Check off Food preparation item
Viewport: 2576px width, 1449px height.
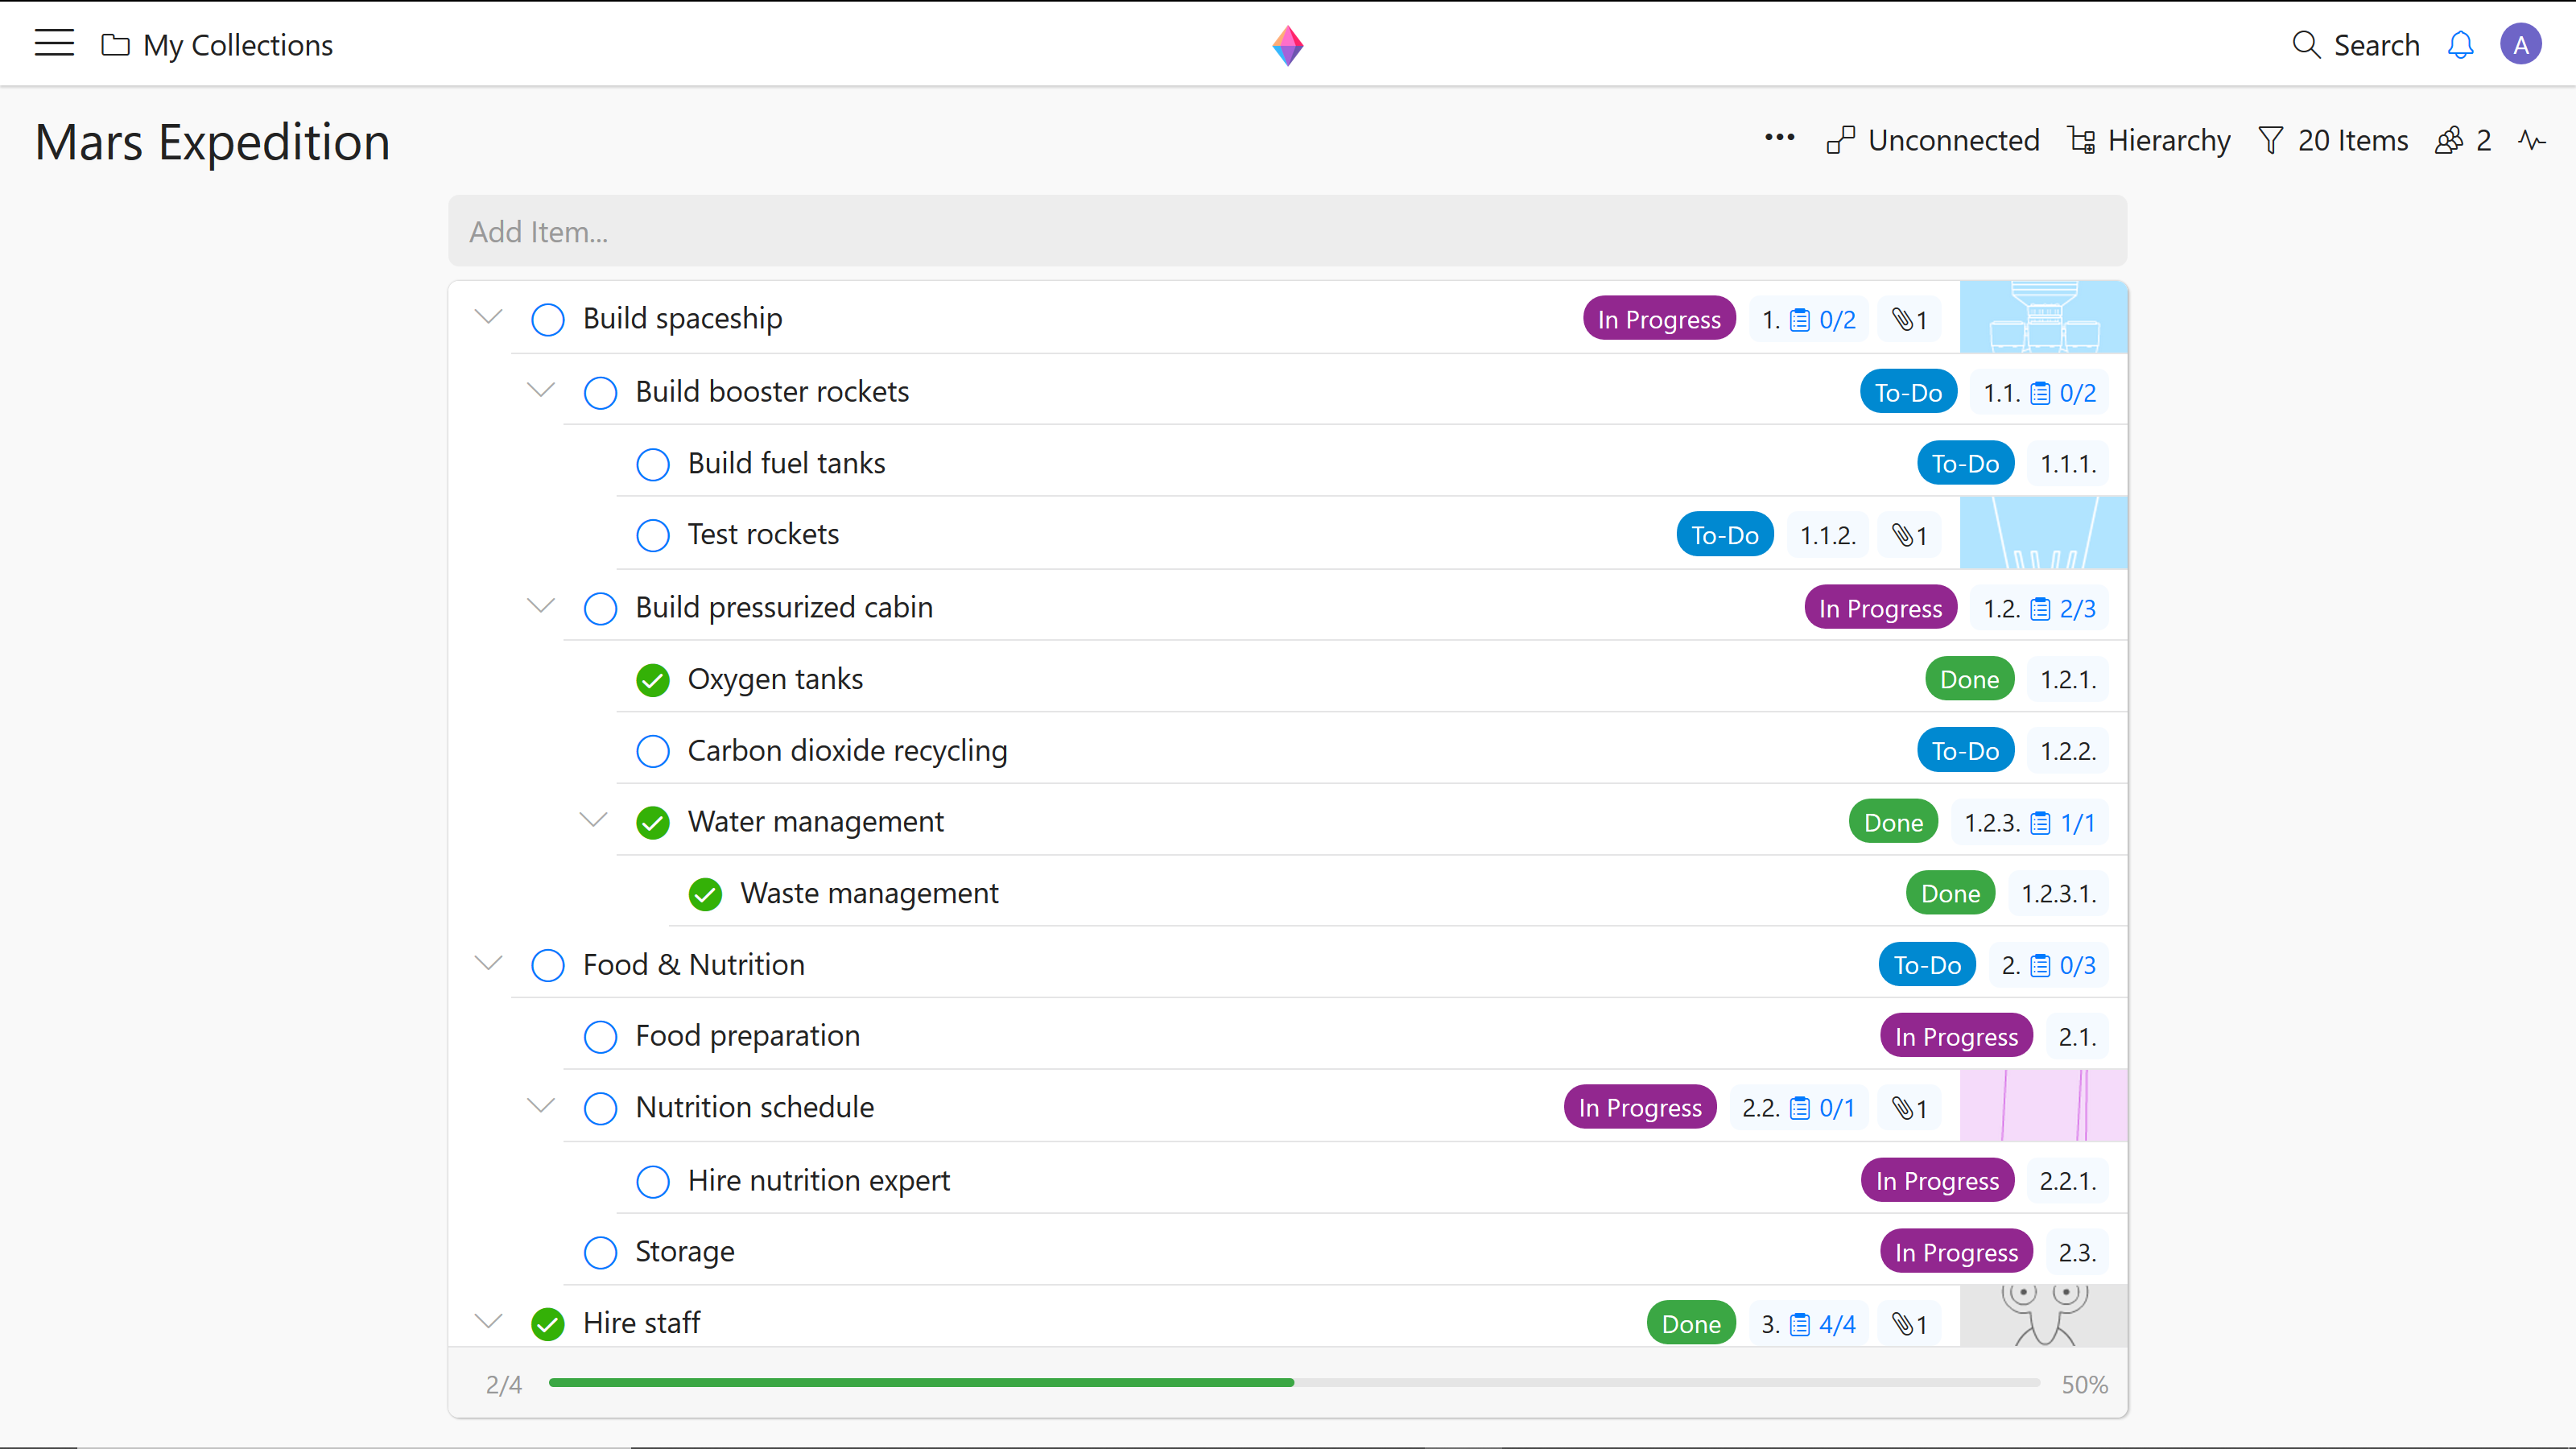tap(600, 1037)
